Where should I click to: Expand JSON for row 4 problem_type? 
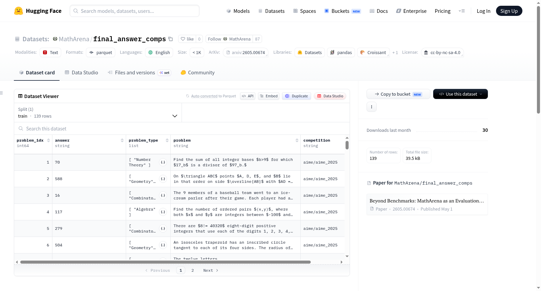(163, 212)
